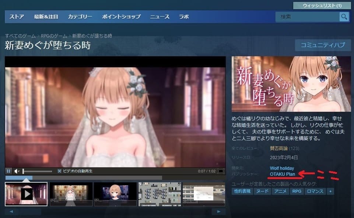Expand the カテゴリー menu
Screen dimensions: 354x218
click(80, 17)
